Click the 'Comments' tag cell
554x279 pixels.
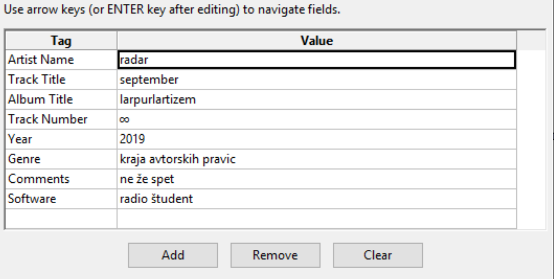(x=61, y=179)
